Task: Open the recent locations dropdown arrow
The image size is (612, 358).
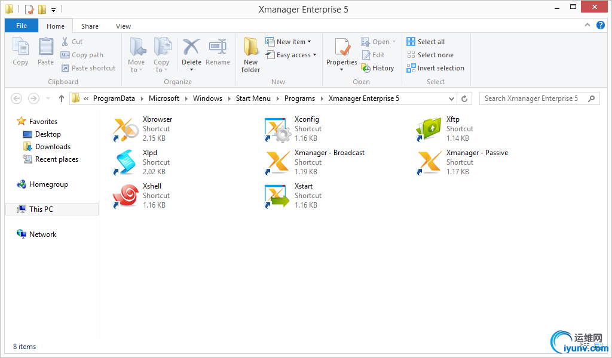Action: pos(48,98)
